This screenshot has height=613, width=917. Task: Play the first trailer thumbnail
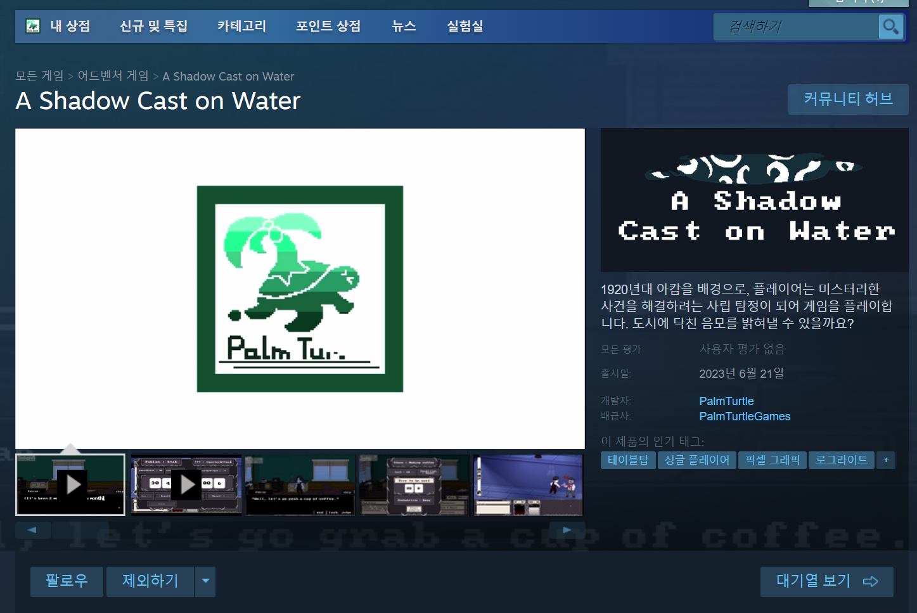[70, 485]
